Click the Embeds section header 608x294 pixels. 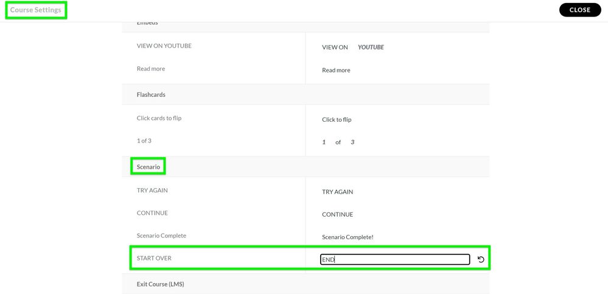point(147,23)
